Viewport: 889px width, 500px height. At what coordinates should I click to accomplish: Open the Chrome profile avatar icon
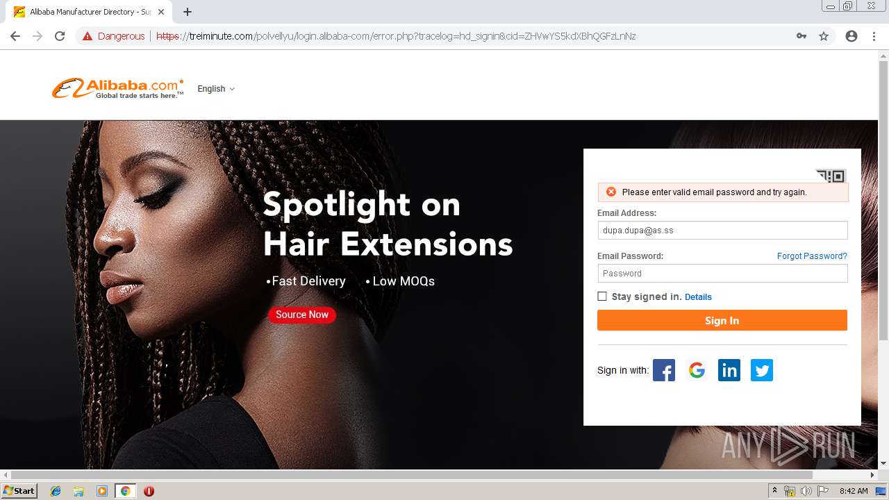click(851, 36)
